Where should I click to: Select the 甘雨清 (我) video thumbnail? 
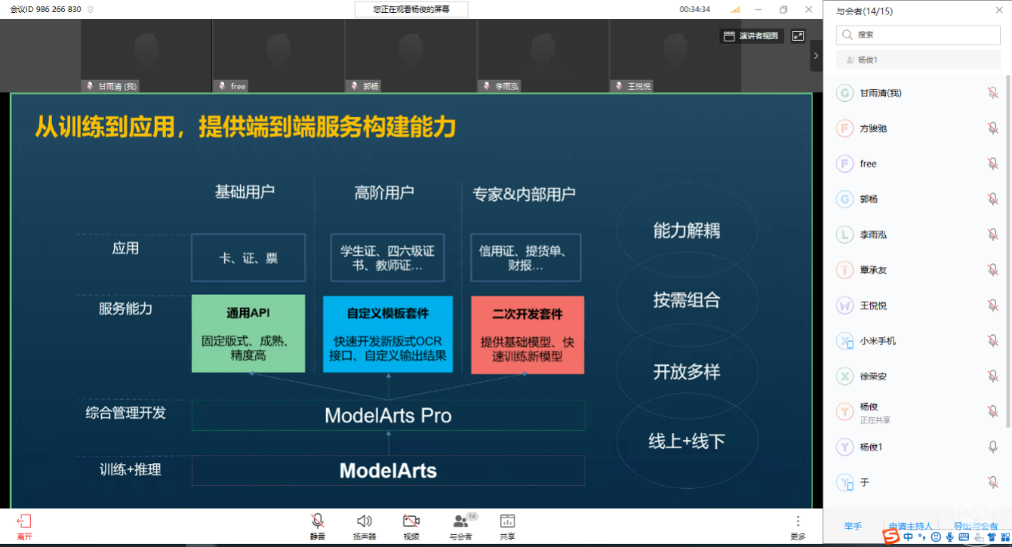146,56
